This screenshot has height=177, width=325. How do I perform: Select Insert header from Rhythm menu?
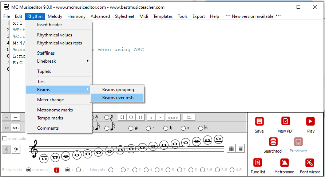pos(59,25)
